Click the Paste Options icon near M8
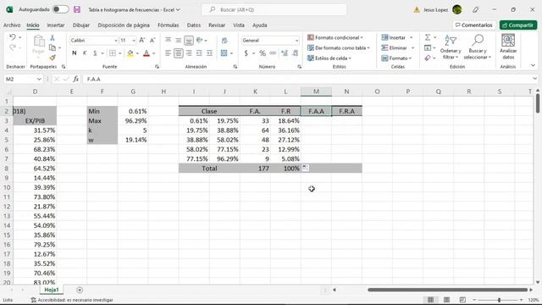The width and height of the screenshot is (542, 305). point(306,168)
